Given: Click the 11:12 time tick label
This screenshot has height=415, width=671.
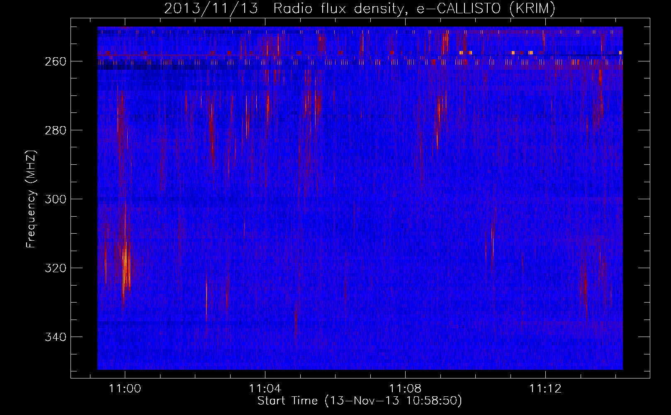Looking at the screenshot, I should click(x=545, y=388).
